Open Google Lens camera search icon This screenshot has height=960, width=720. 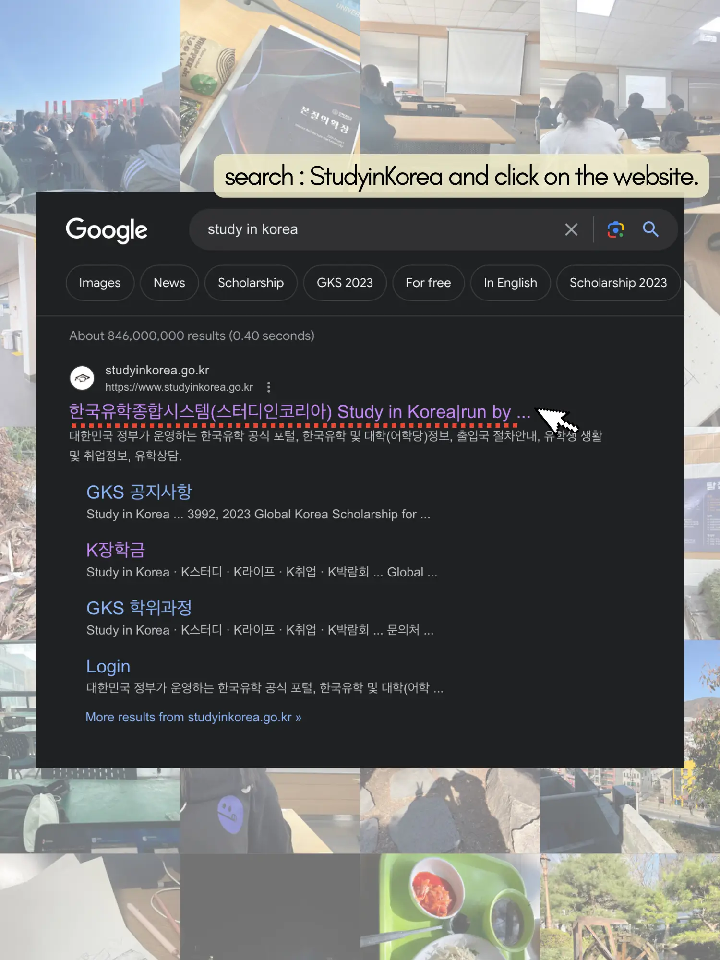coord(616,229)
